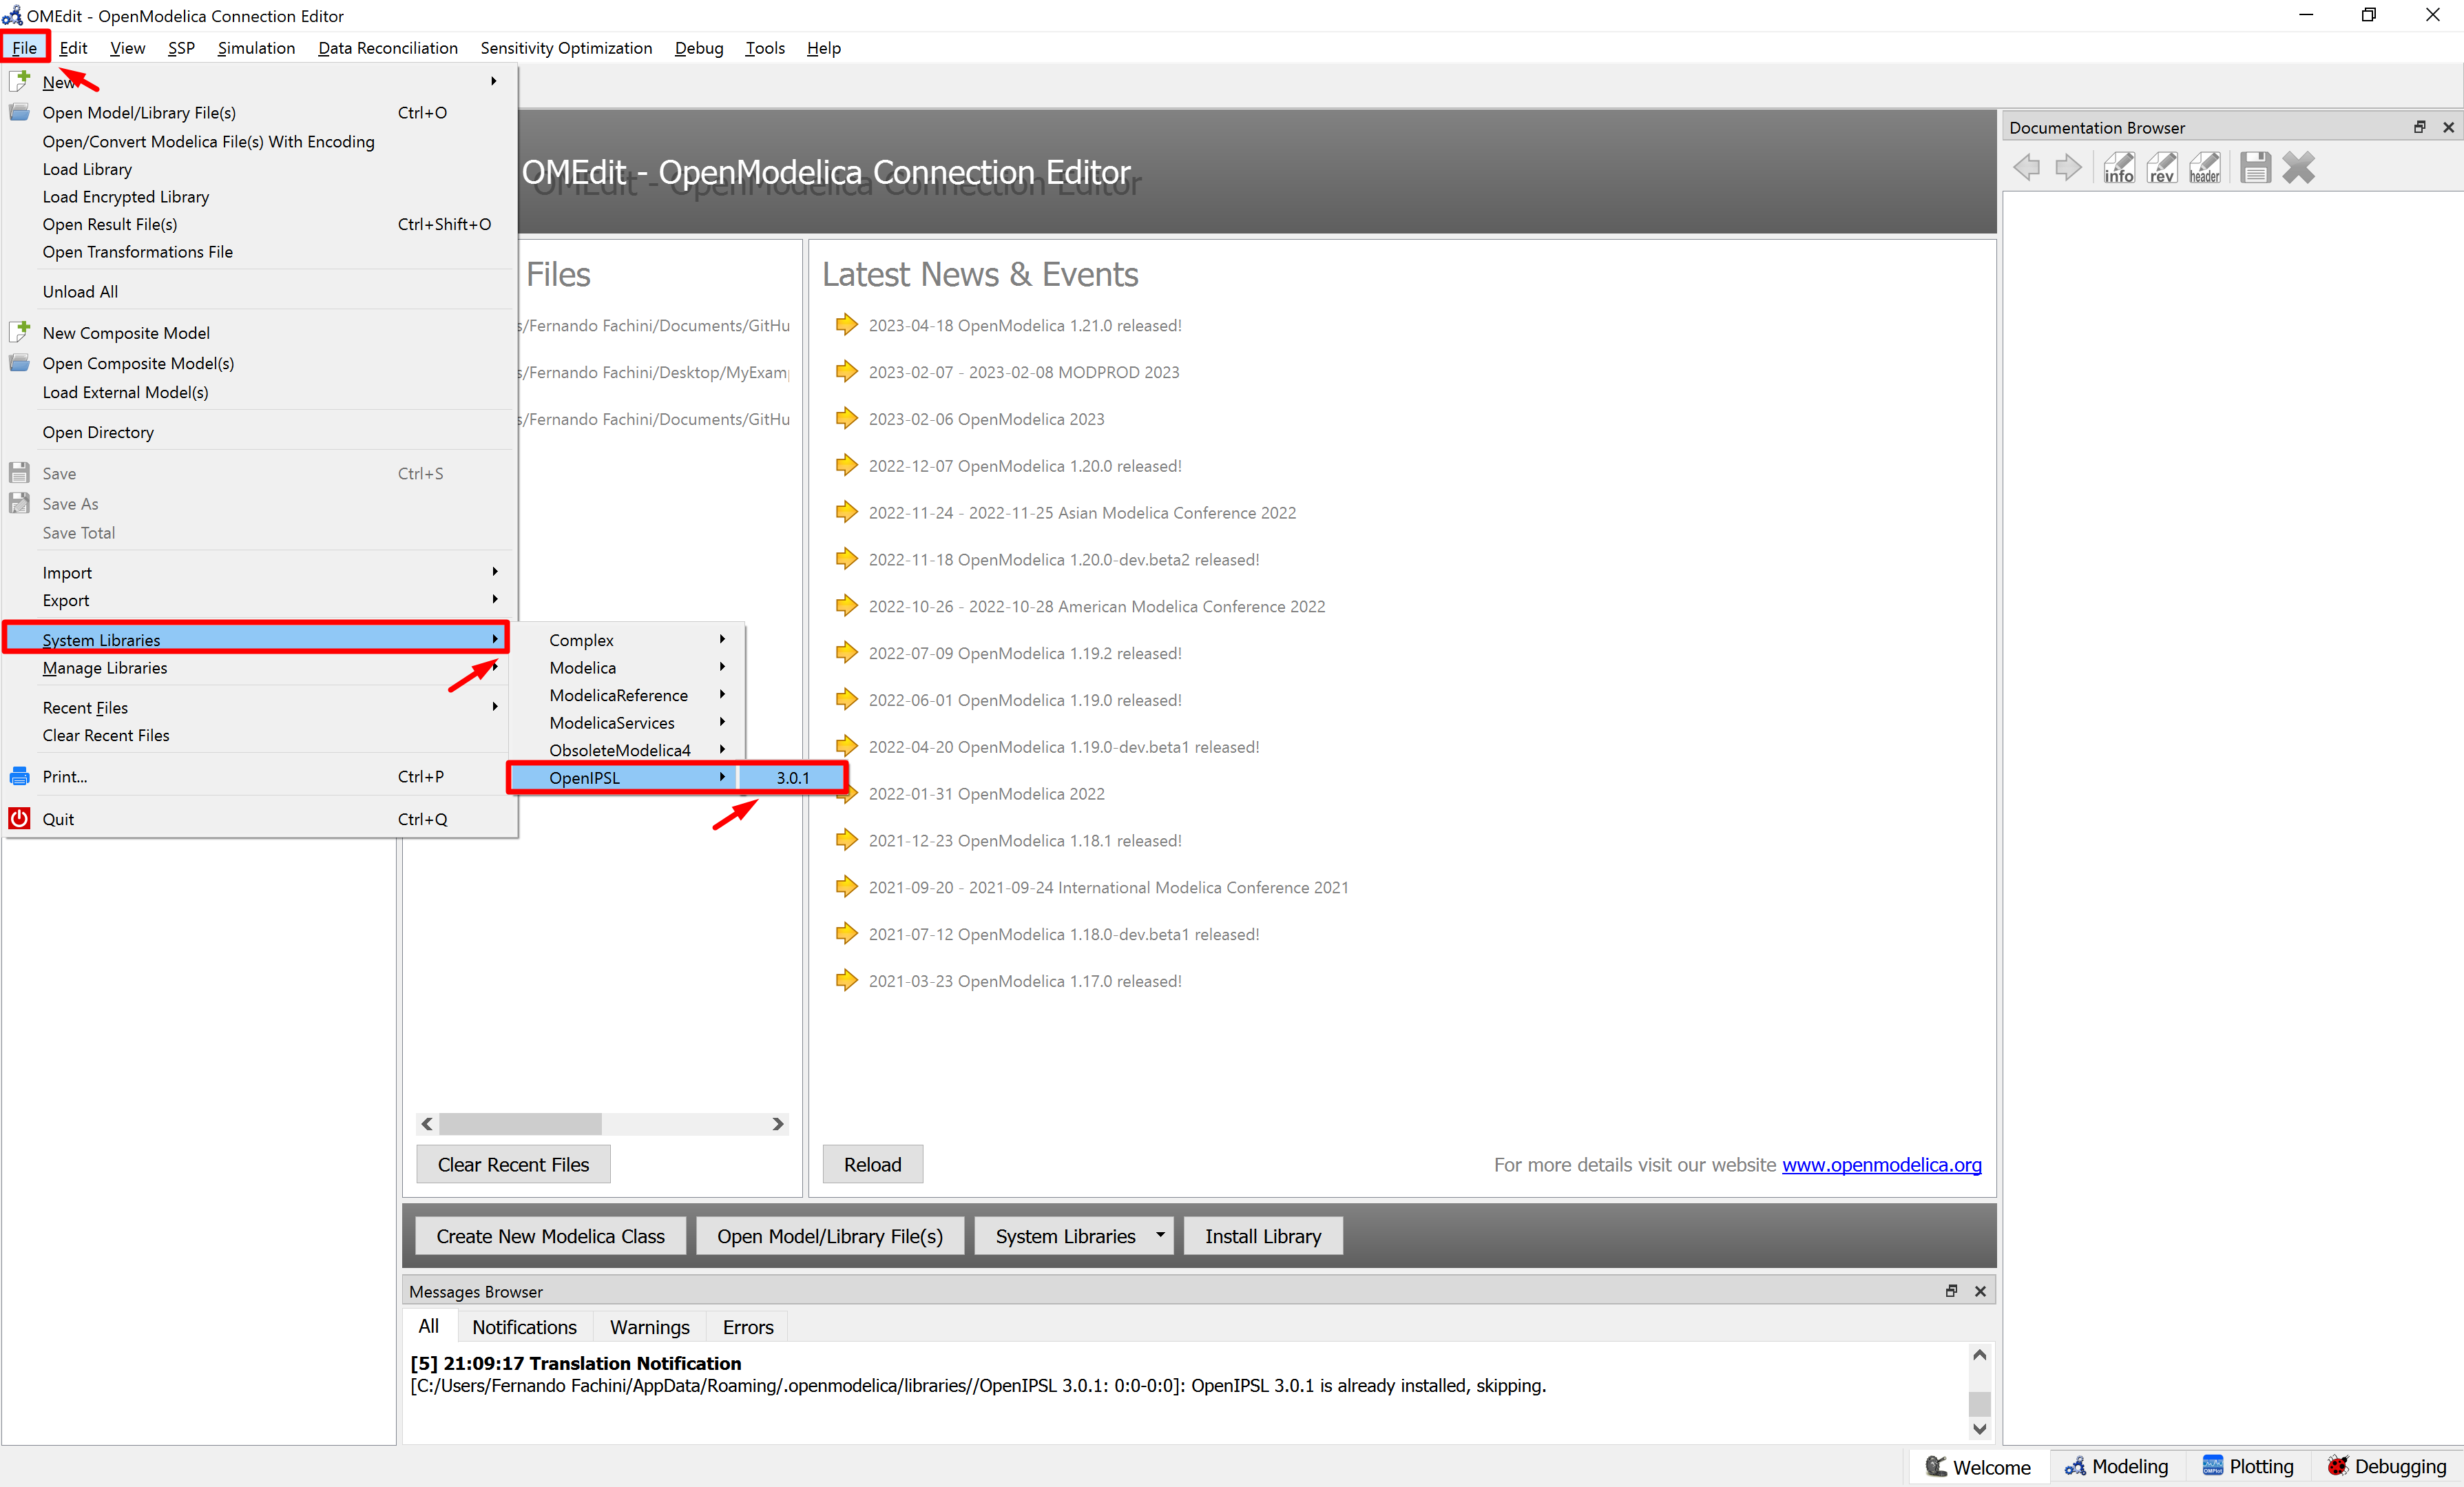Float the Messages Browser panel
The width and height of the screenshot is (2464, 1487).
point(1951,1291)
